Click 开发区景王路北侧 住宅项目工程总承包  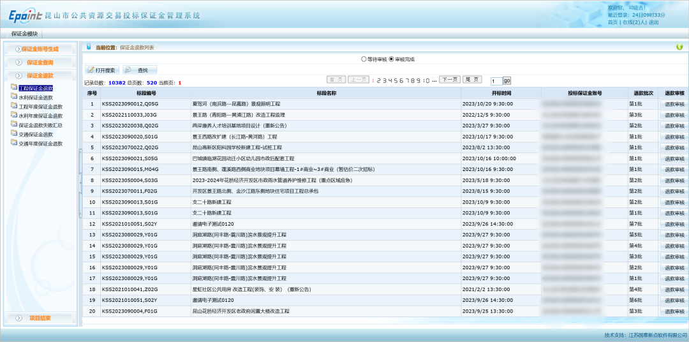tap(255, 191)
